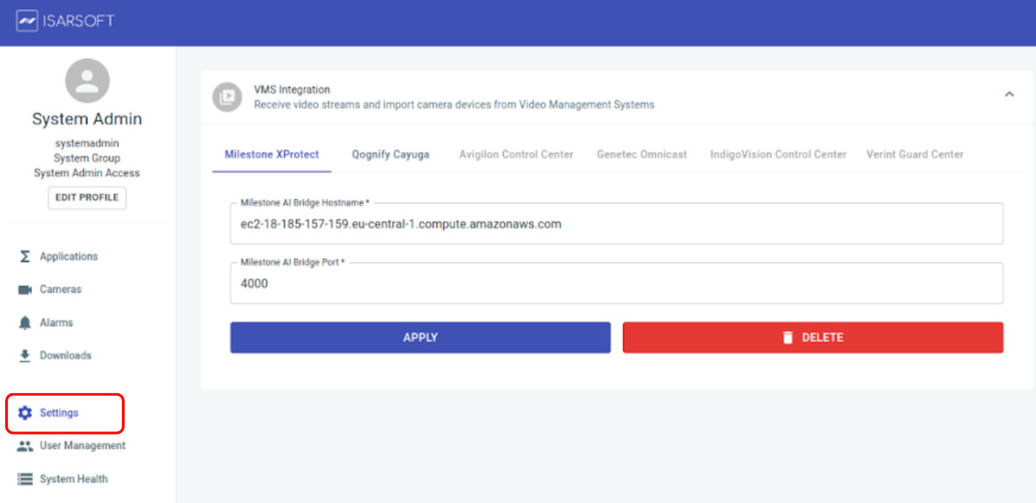Screen dimensions: 1036x503
Task: Click the VMS Integration title
Action: point(292,89)
